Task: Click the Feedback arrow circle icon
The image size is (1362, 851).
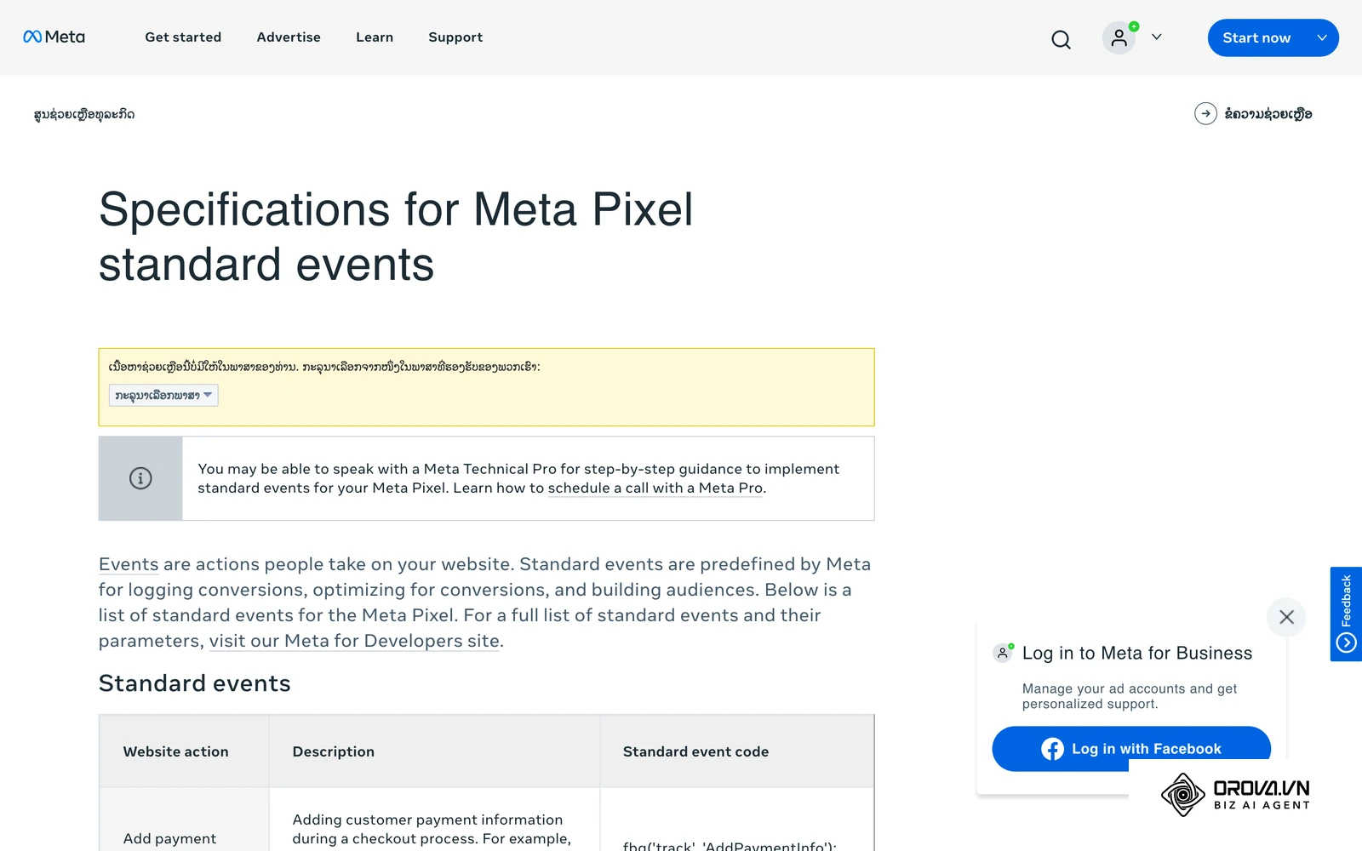Action: (x=1346, y=643)
